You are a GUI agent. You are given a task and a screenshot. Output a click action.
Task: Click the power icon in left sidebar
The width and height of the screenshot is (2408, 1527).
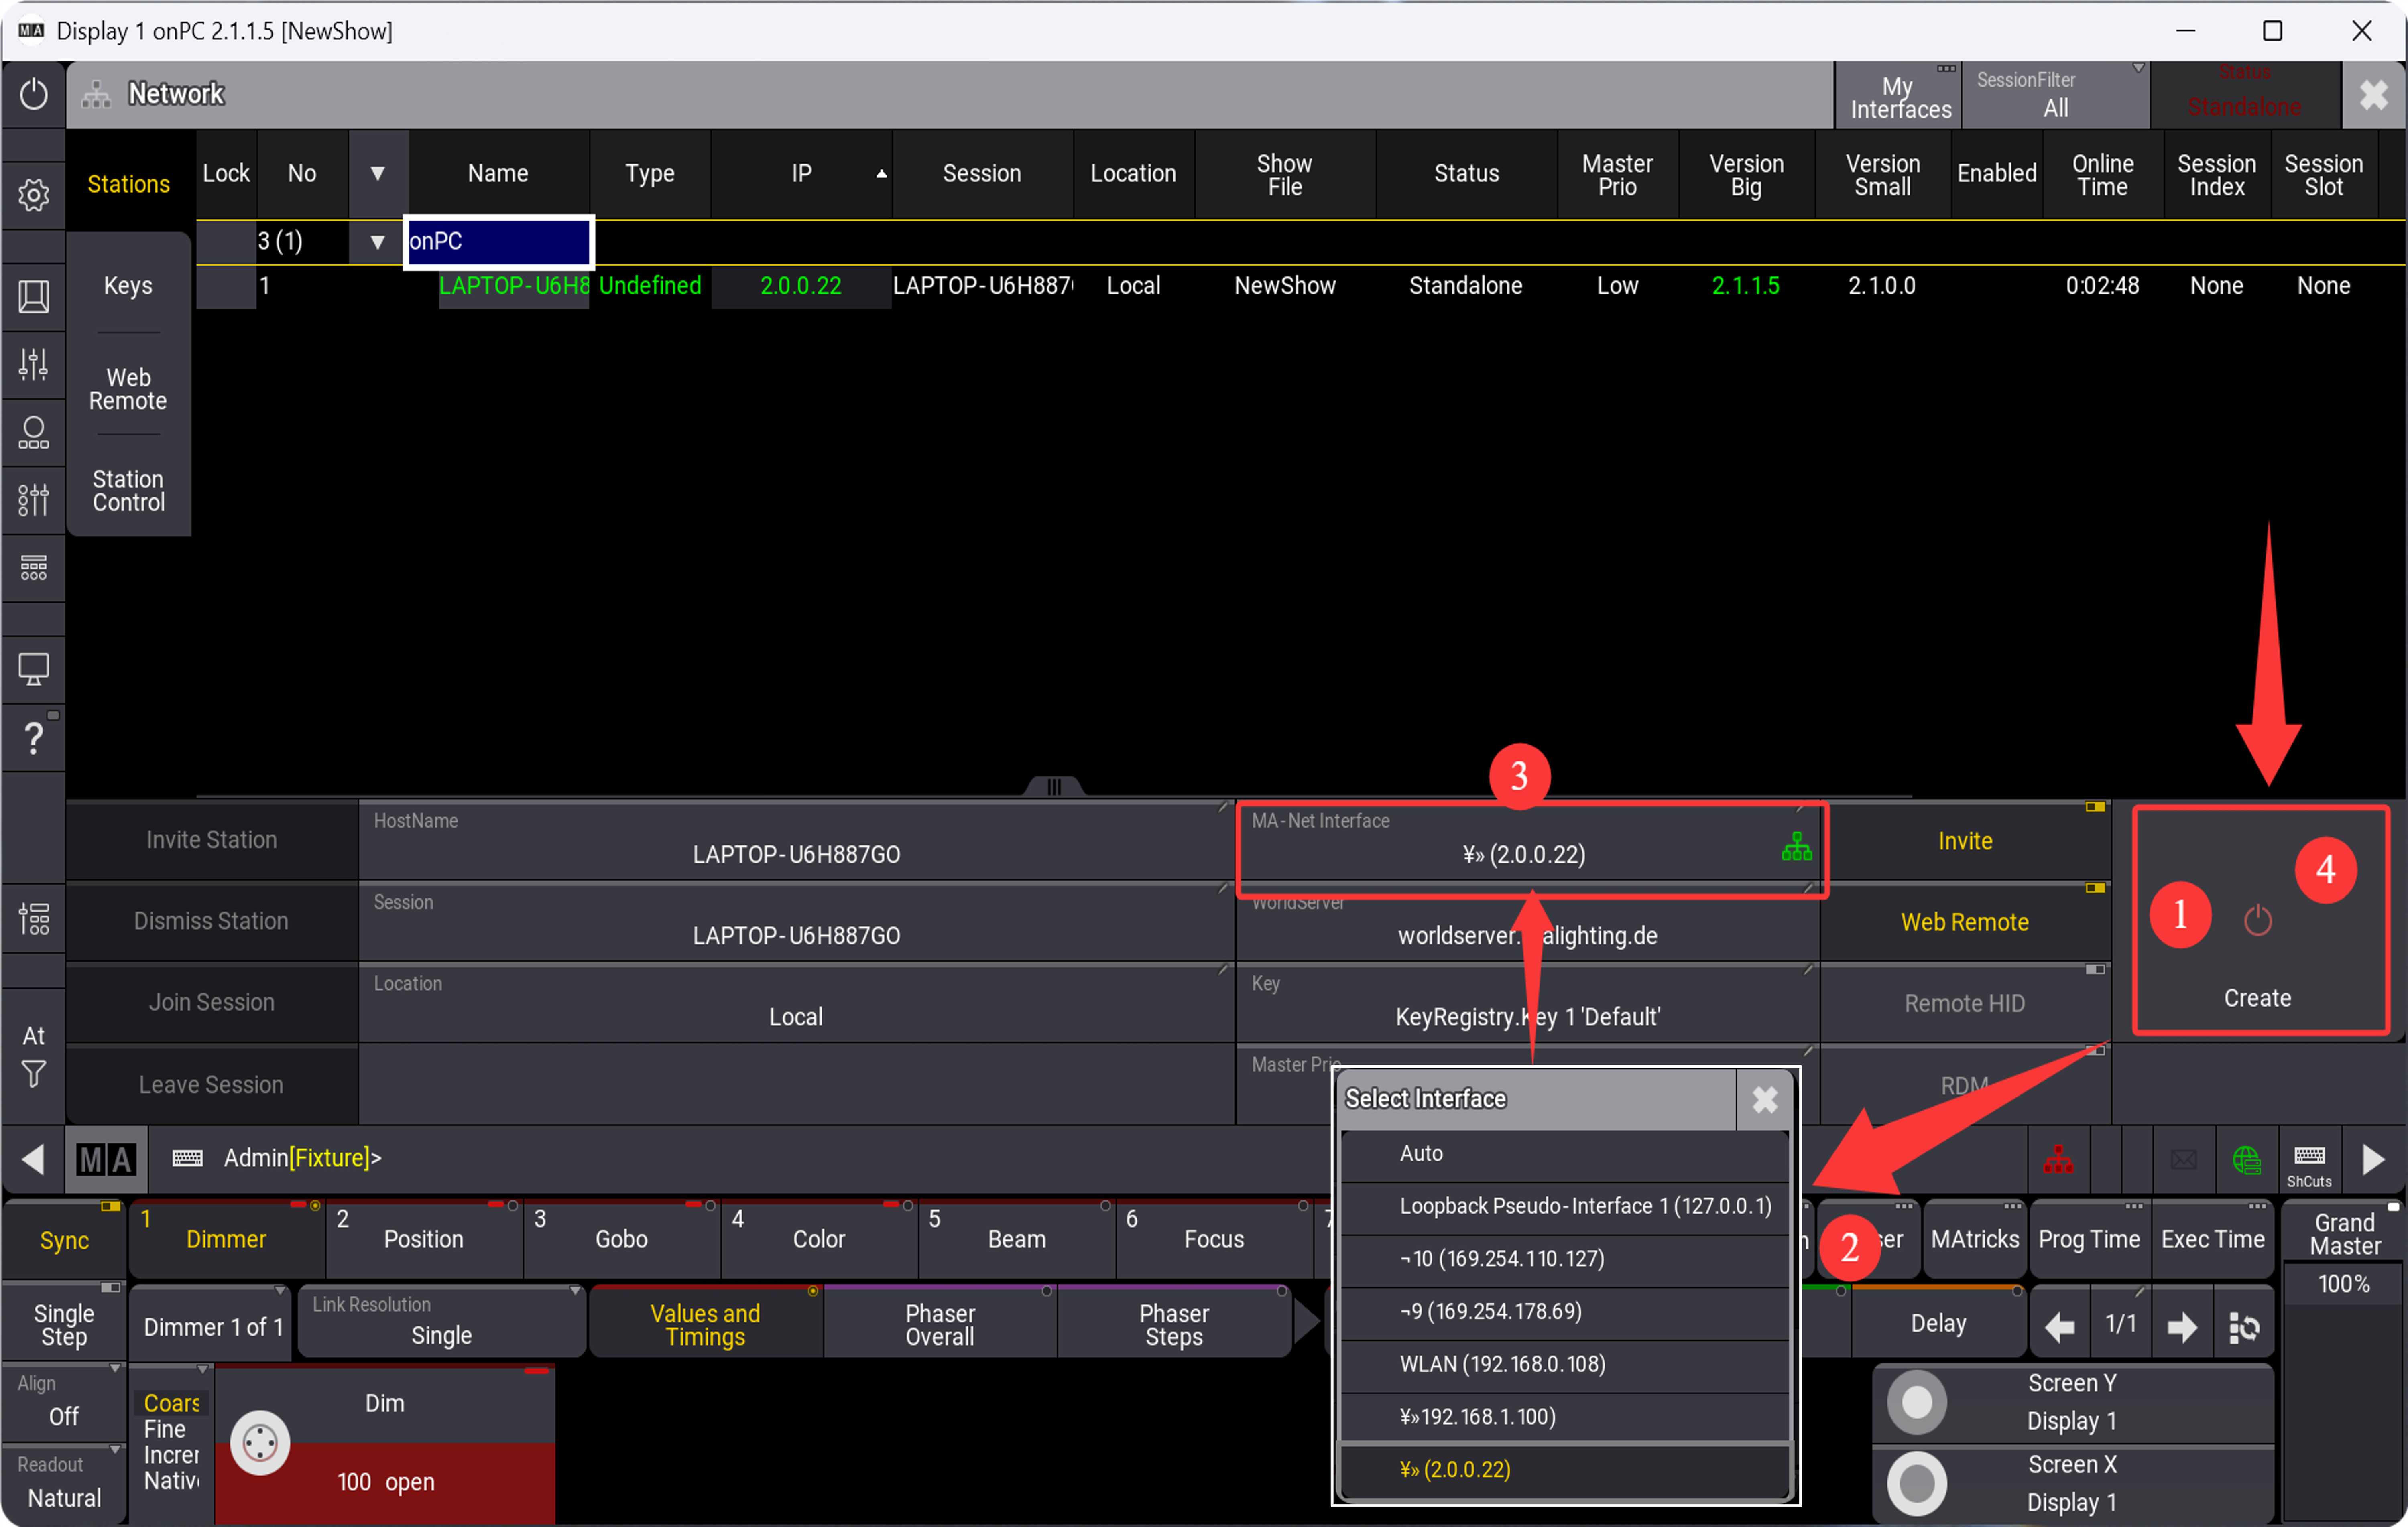tap(33, 94)
